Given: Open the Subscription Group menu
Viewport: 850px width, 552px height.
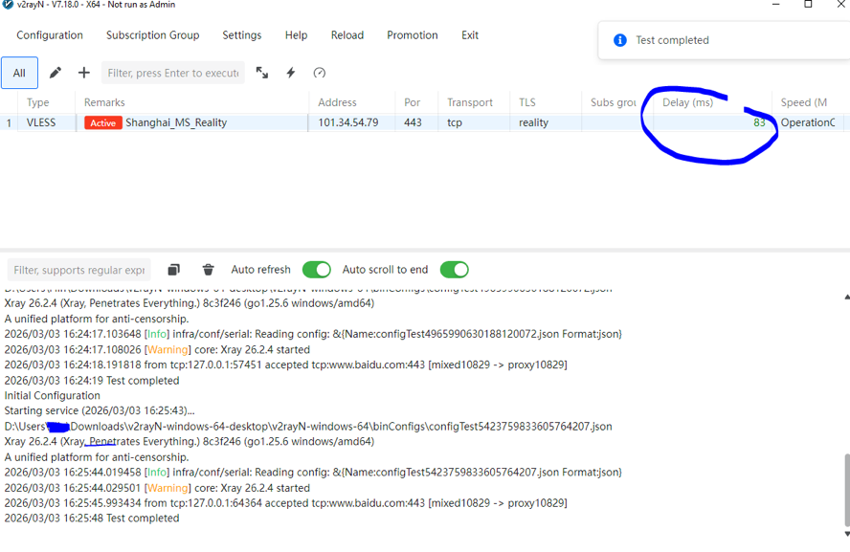Looking at the screenshot, I should click(152, 35).
